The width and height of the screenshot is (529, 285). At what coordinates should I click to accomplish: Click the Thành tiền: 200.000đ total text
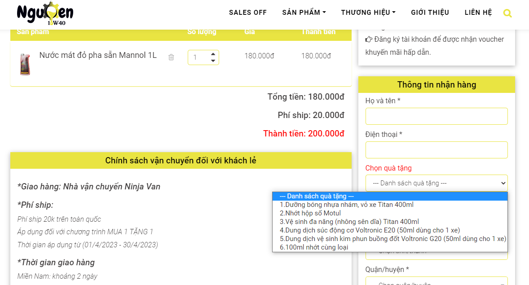click(x=304, y=134)
